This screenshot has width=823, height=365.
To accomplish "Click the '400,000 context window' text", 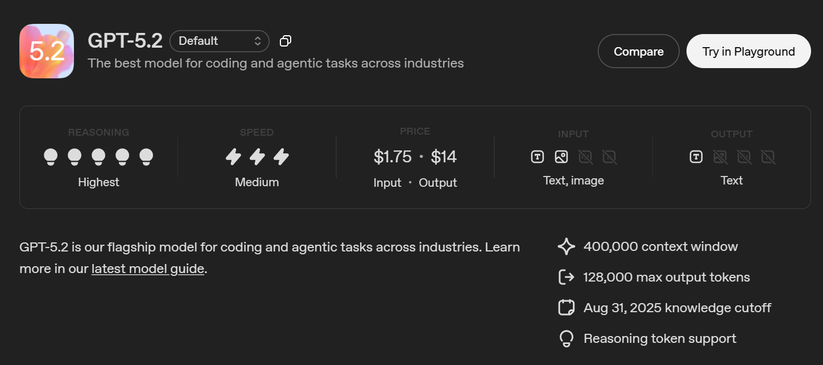I will tap(661, 246).
